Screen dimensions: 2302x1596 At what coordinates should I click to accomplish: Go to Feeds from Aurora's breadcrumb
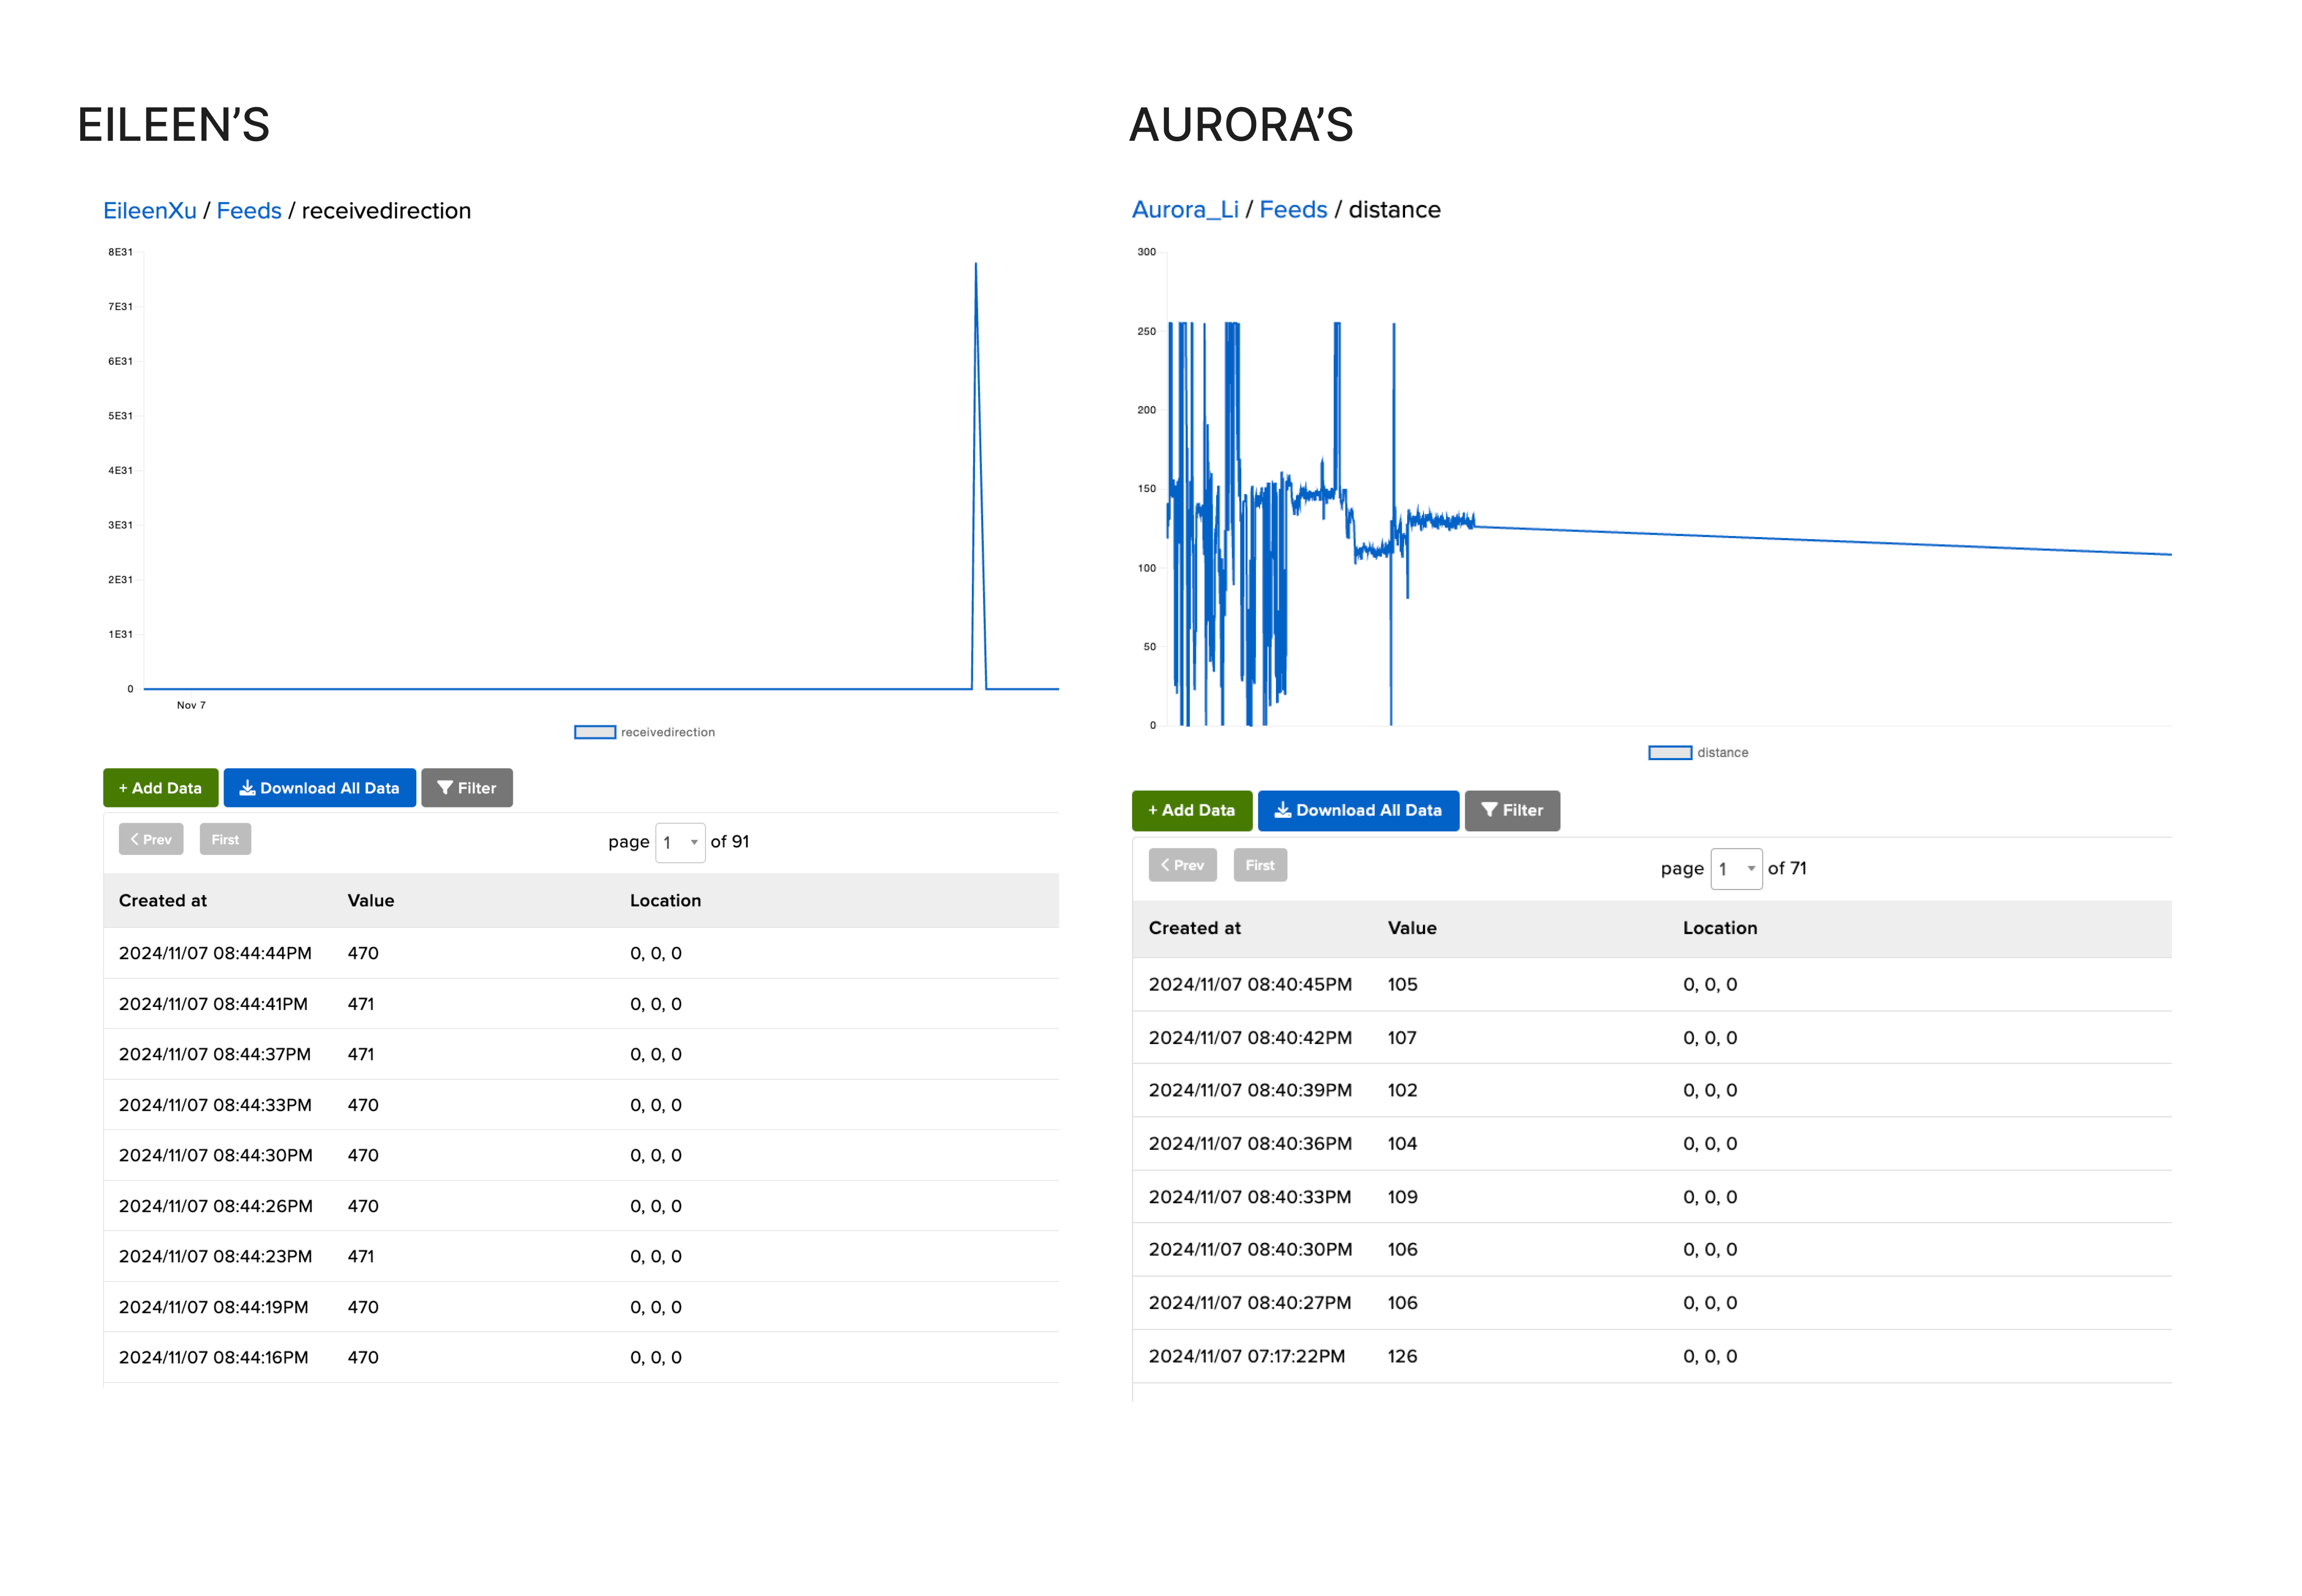click(1292, 210)
